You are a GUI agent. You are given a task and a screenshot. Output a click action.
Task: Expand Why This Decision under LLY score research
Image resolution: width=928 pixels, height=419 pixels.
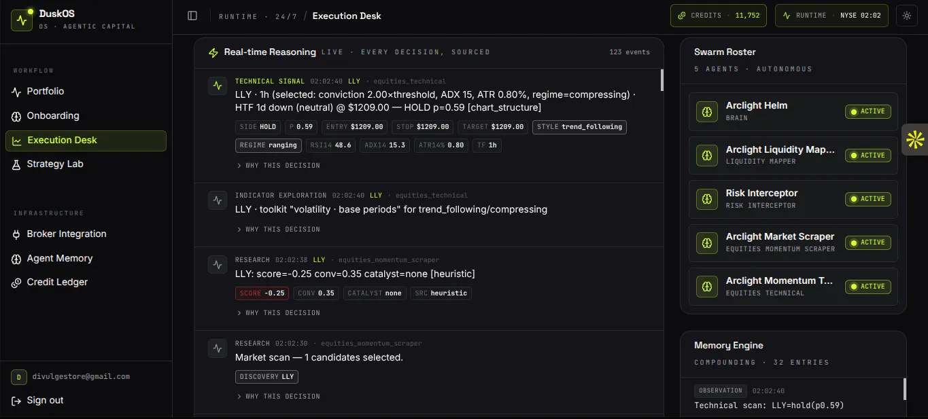pos(278,313)
